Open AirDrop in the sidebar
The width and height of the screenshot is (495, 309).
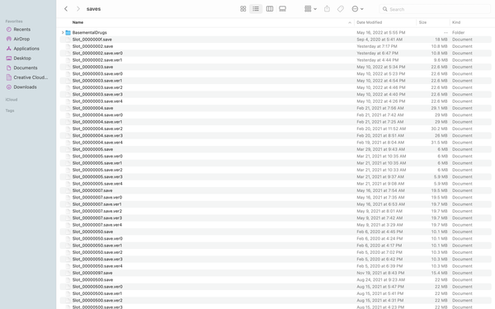pos(21,39)
